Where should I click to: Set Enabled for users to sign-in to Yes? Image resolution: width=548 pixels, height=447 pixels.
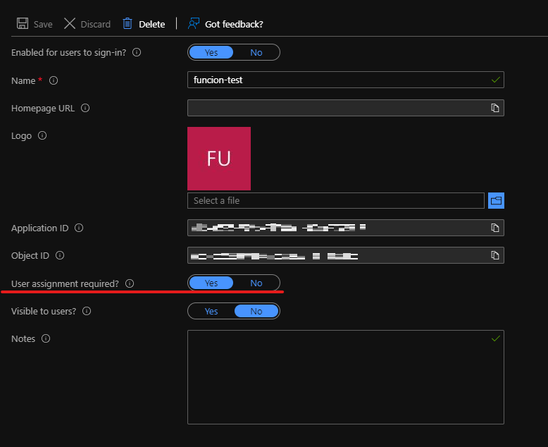pos(211,52)
